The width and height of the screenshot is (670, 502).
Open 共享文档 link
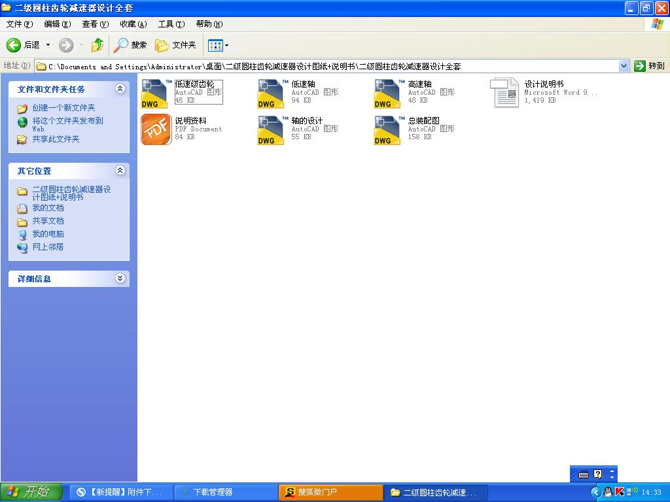pyautogui.click(x=48, y=221)
